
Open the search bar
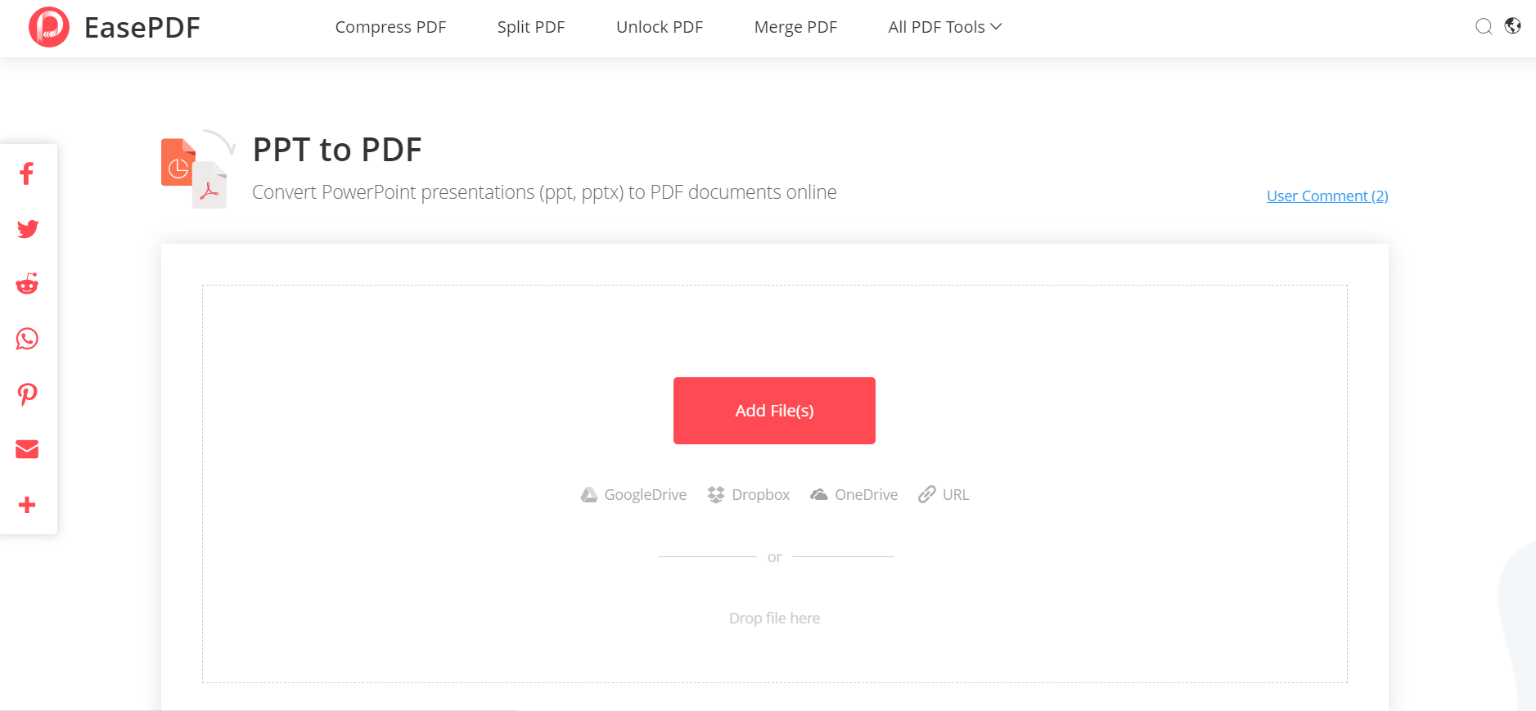coord(1483,26)
